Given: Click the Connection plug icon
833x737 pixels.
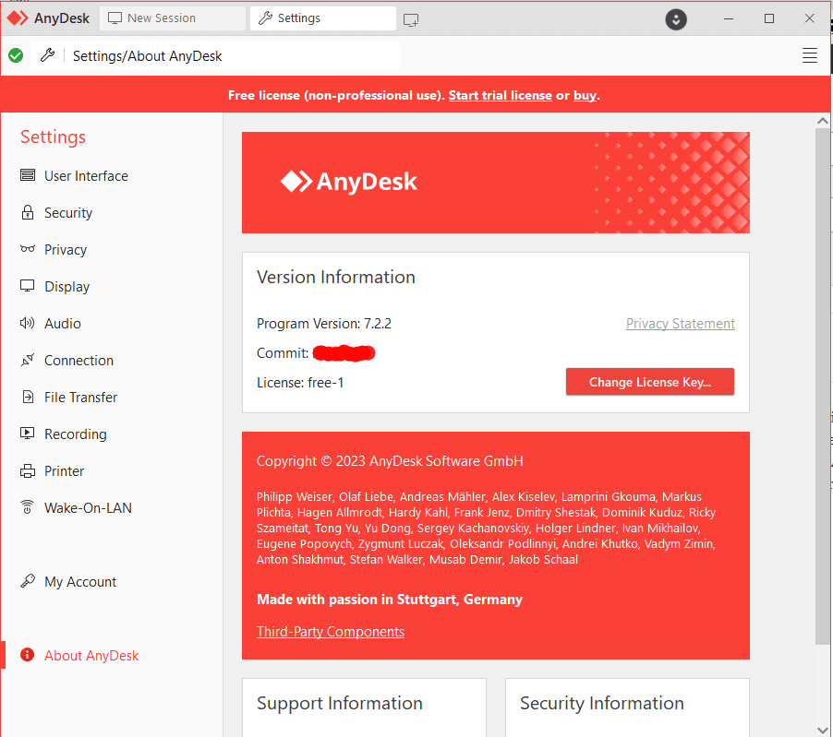Looking at the screenshot, I should [28, 360].
